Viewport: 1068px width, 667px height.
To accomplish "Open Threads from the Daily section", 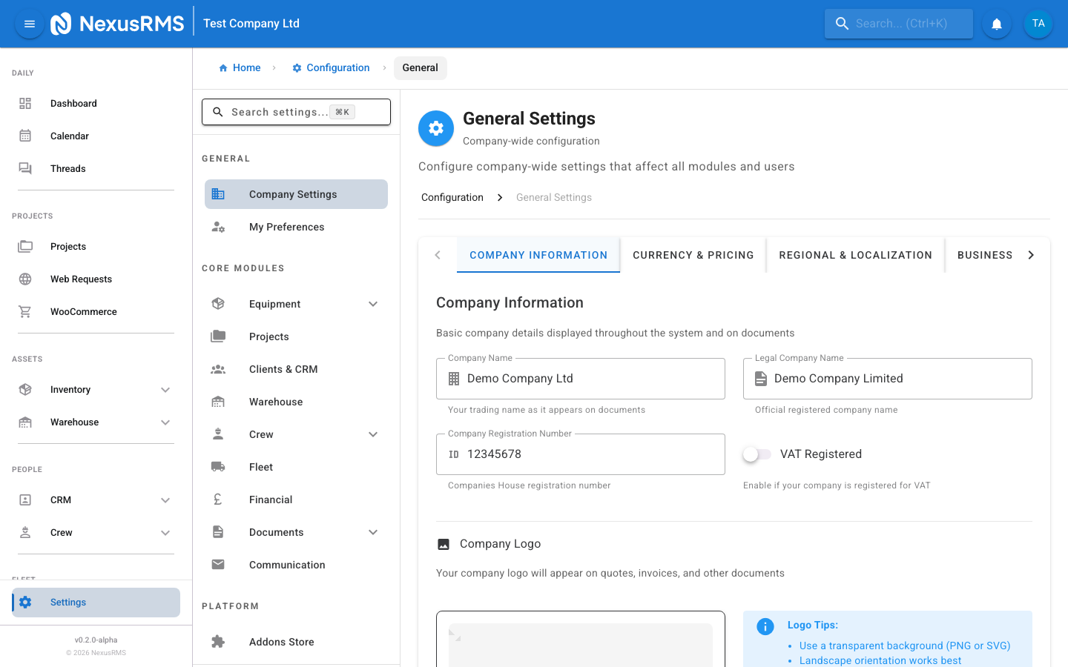I will click(x=67, y=168).
